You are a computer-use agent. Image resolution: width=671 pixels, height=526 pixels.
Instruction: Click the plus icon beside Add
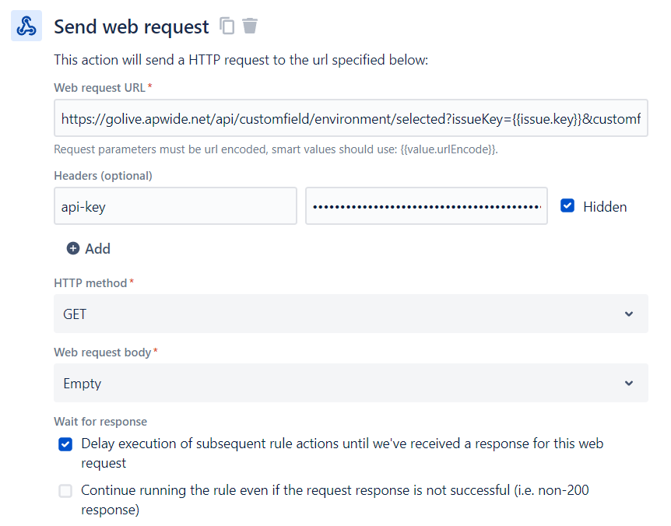[x=73, y=249]
